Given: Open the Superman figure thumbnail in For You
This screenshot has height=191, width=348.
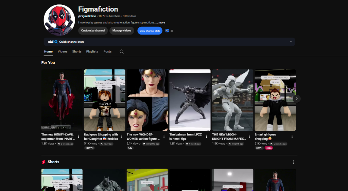Looking at the screenshot, I should pyautogui.click(x=62, y=100).
